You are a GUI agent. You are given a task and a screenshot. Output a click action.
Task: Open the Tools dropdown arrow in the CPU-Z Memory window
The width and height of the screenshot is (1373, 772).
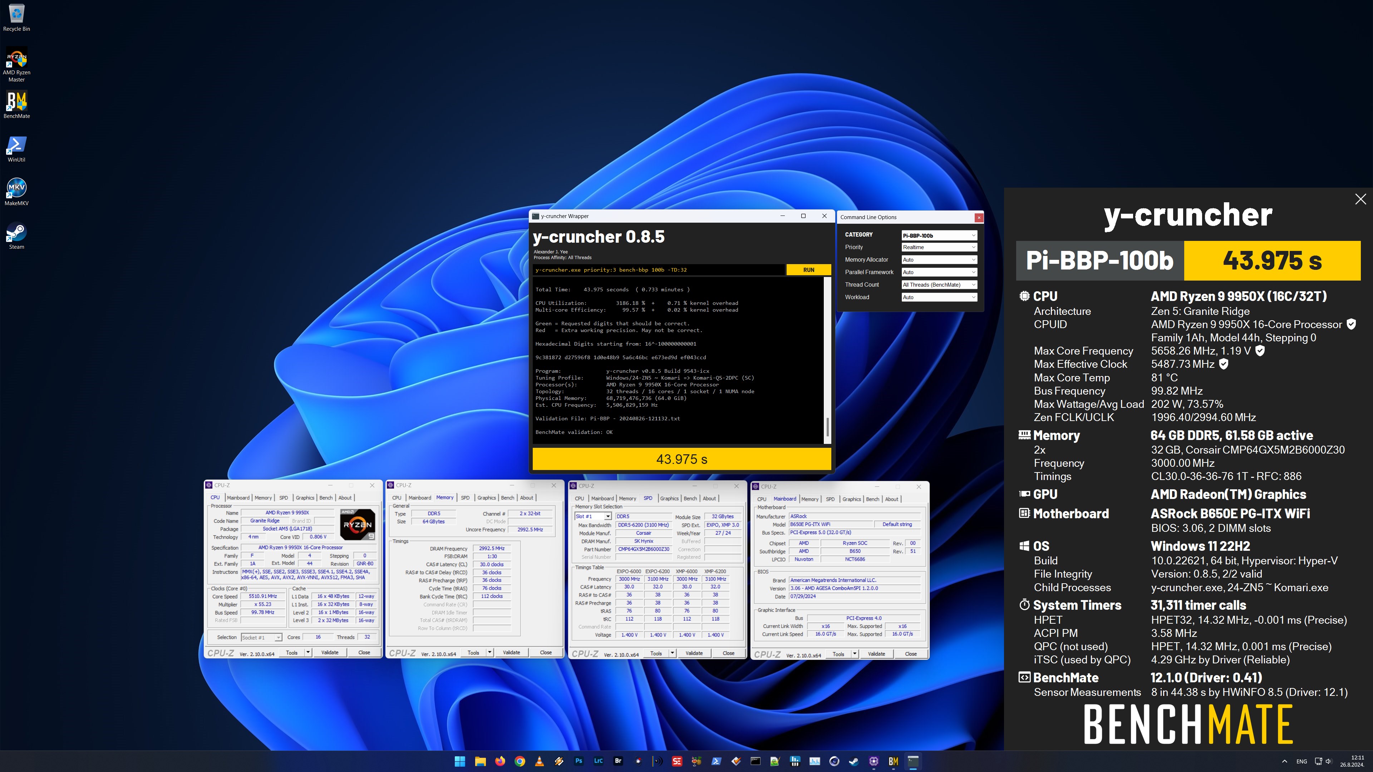point(490,653)
